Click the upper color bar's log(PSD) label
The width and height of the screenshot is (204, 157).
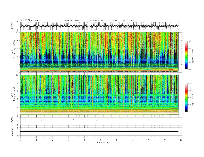[x=193, y=56]
